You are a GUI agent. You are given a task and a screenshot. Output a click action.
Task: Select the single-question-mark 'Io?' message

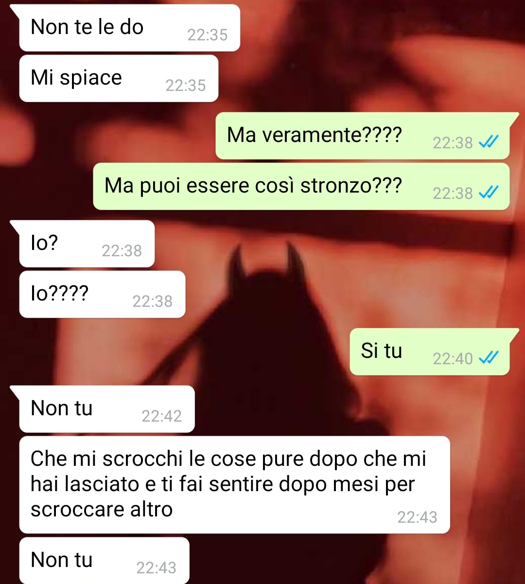tap(87, 244)
